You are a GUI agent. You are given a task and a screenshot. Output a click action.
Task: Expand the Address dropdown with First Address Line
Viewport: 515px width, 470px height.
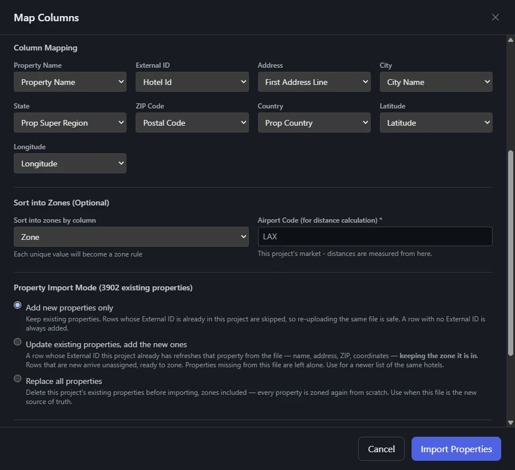(x=314, y=82)
